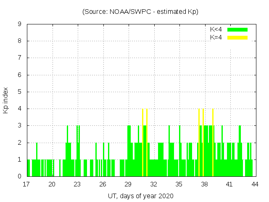Click the 'Kp index' y-axis label
Viewport: 269px width, 202px height.
(x=6, y=101)
